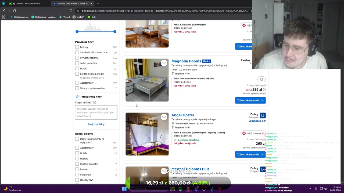
Task: Click Zobacz dostępność for Magnolia Rooms
Action: pyautogui.click(x=250, y=101)
